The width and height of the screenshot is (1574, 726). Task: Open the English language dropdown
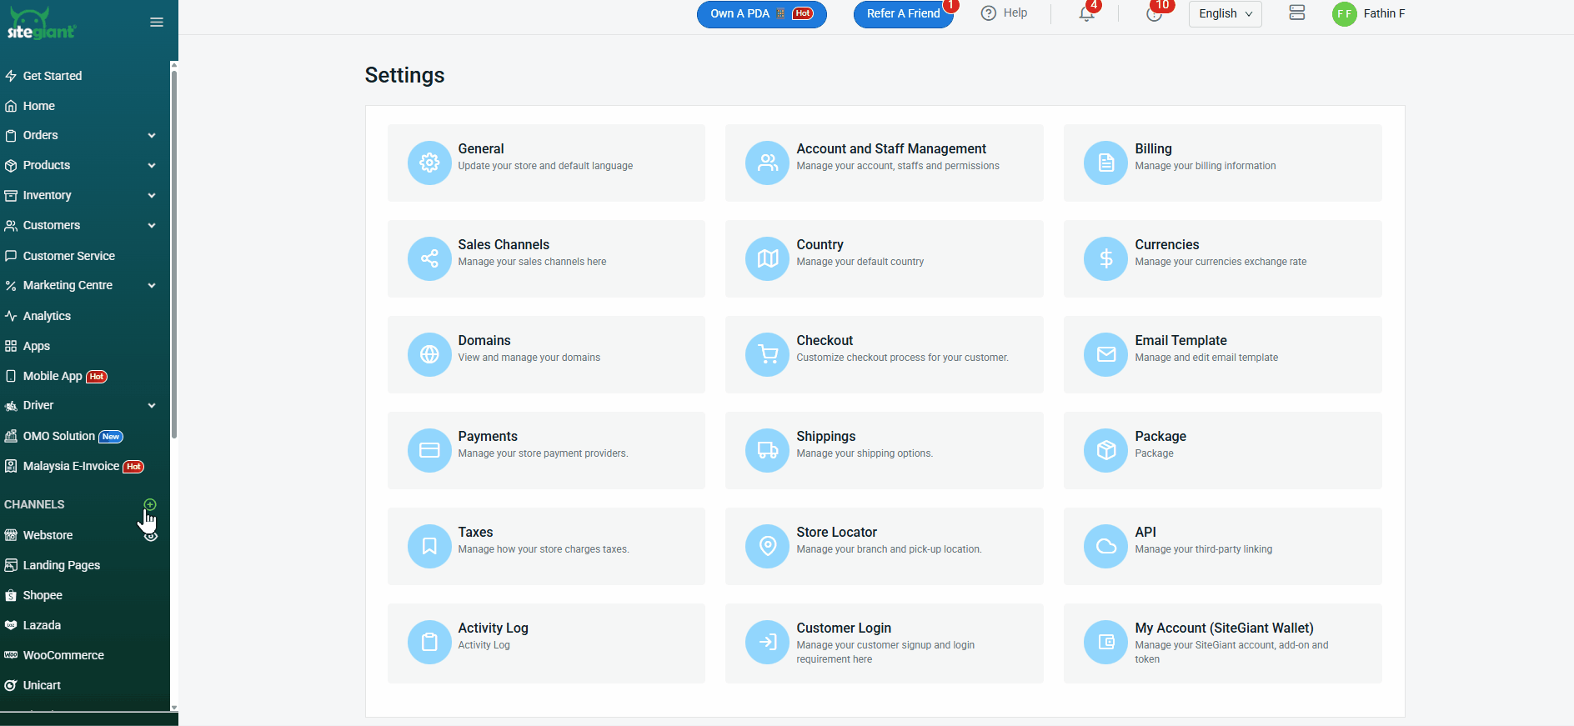1225,14
